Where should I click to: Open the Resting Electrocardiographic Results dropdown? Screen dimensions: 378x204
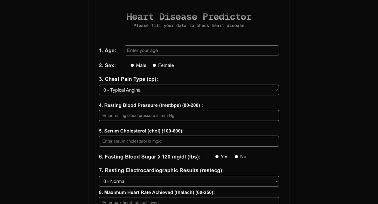click(189, 181)
